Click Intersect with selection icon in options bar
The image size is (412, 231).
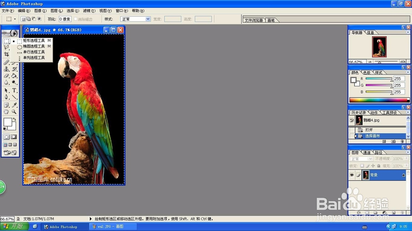click(40, 19)
